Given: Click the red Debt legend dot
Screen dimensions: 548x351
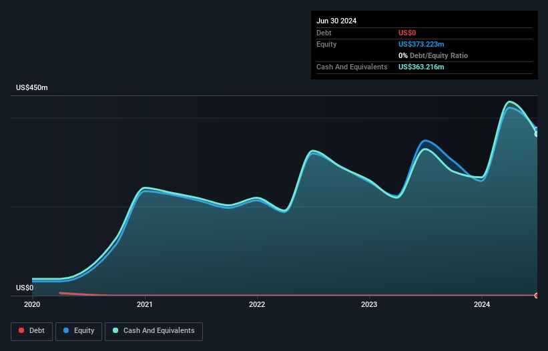Looking at the screenshot, I should (x=21, y=330).
